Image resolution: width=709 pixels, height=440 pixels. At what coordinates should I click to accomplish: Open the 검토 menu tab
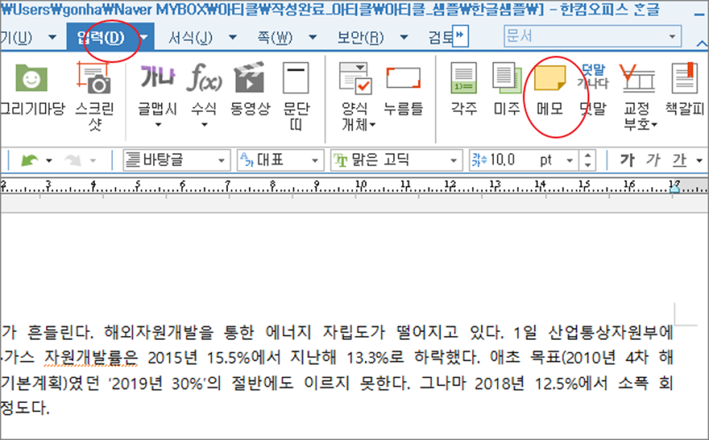[440, 37]
